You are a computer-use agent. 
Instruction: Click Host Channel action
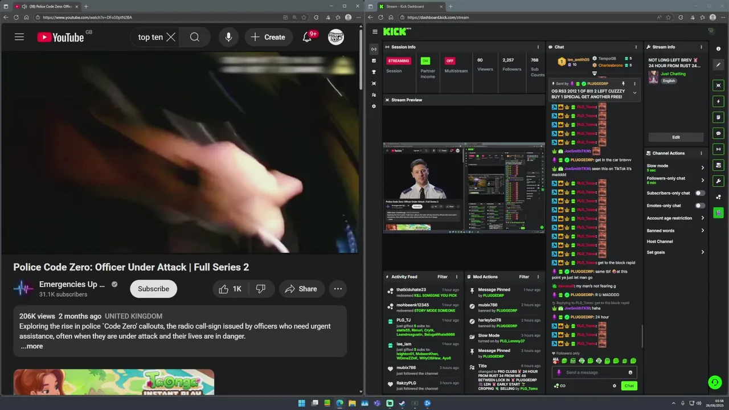[660, 241]
